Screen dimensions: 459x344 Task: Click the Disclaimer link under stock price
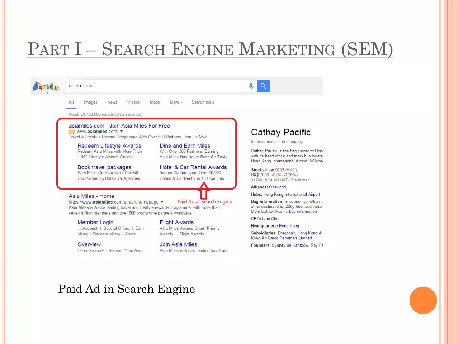(300, 180)
